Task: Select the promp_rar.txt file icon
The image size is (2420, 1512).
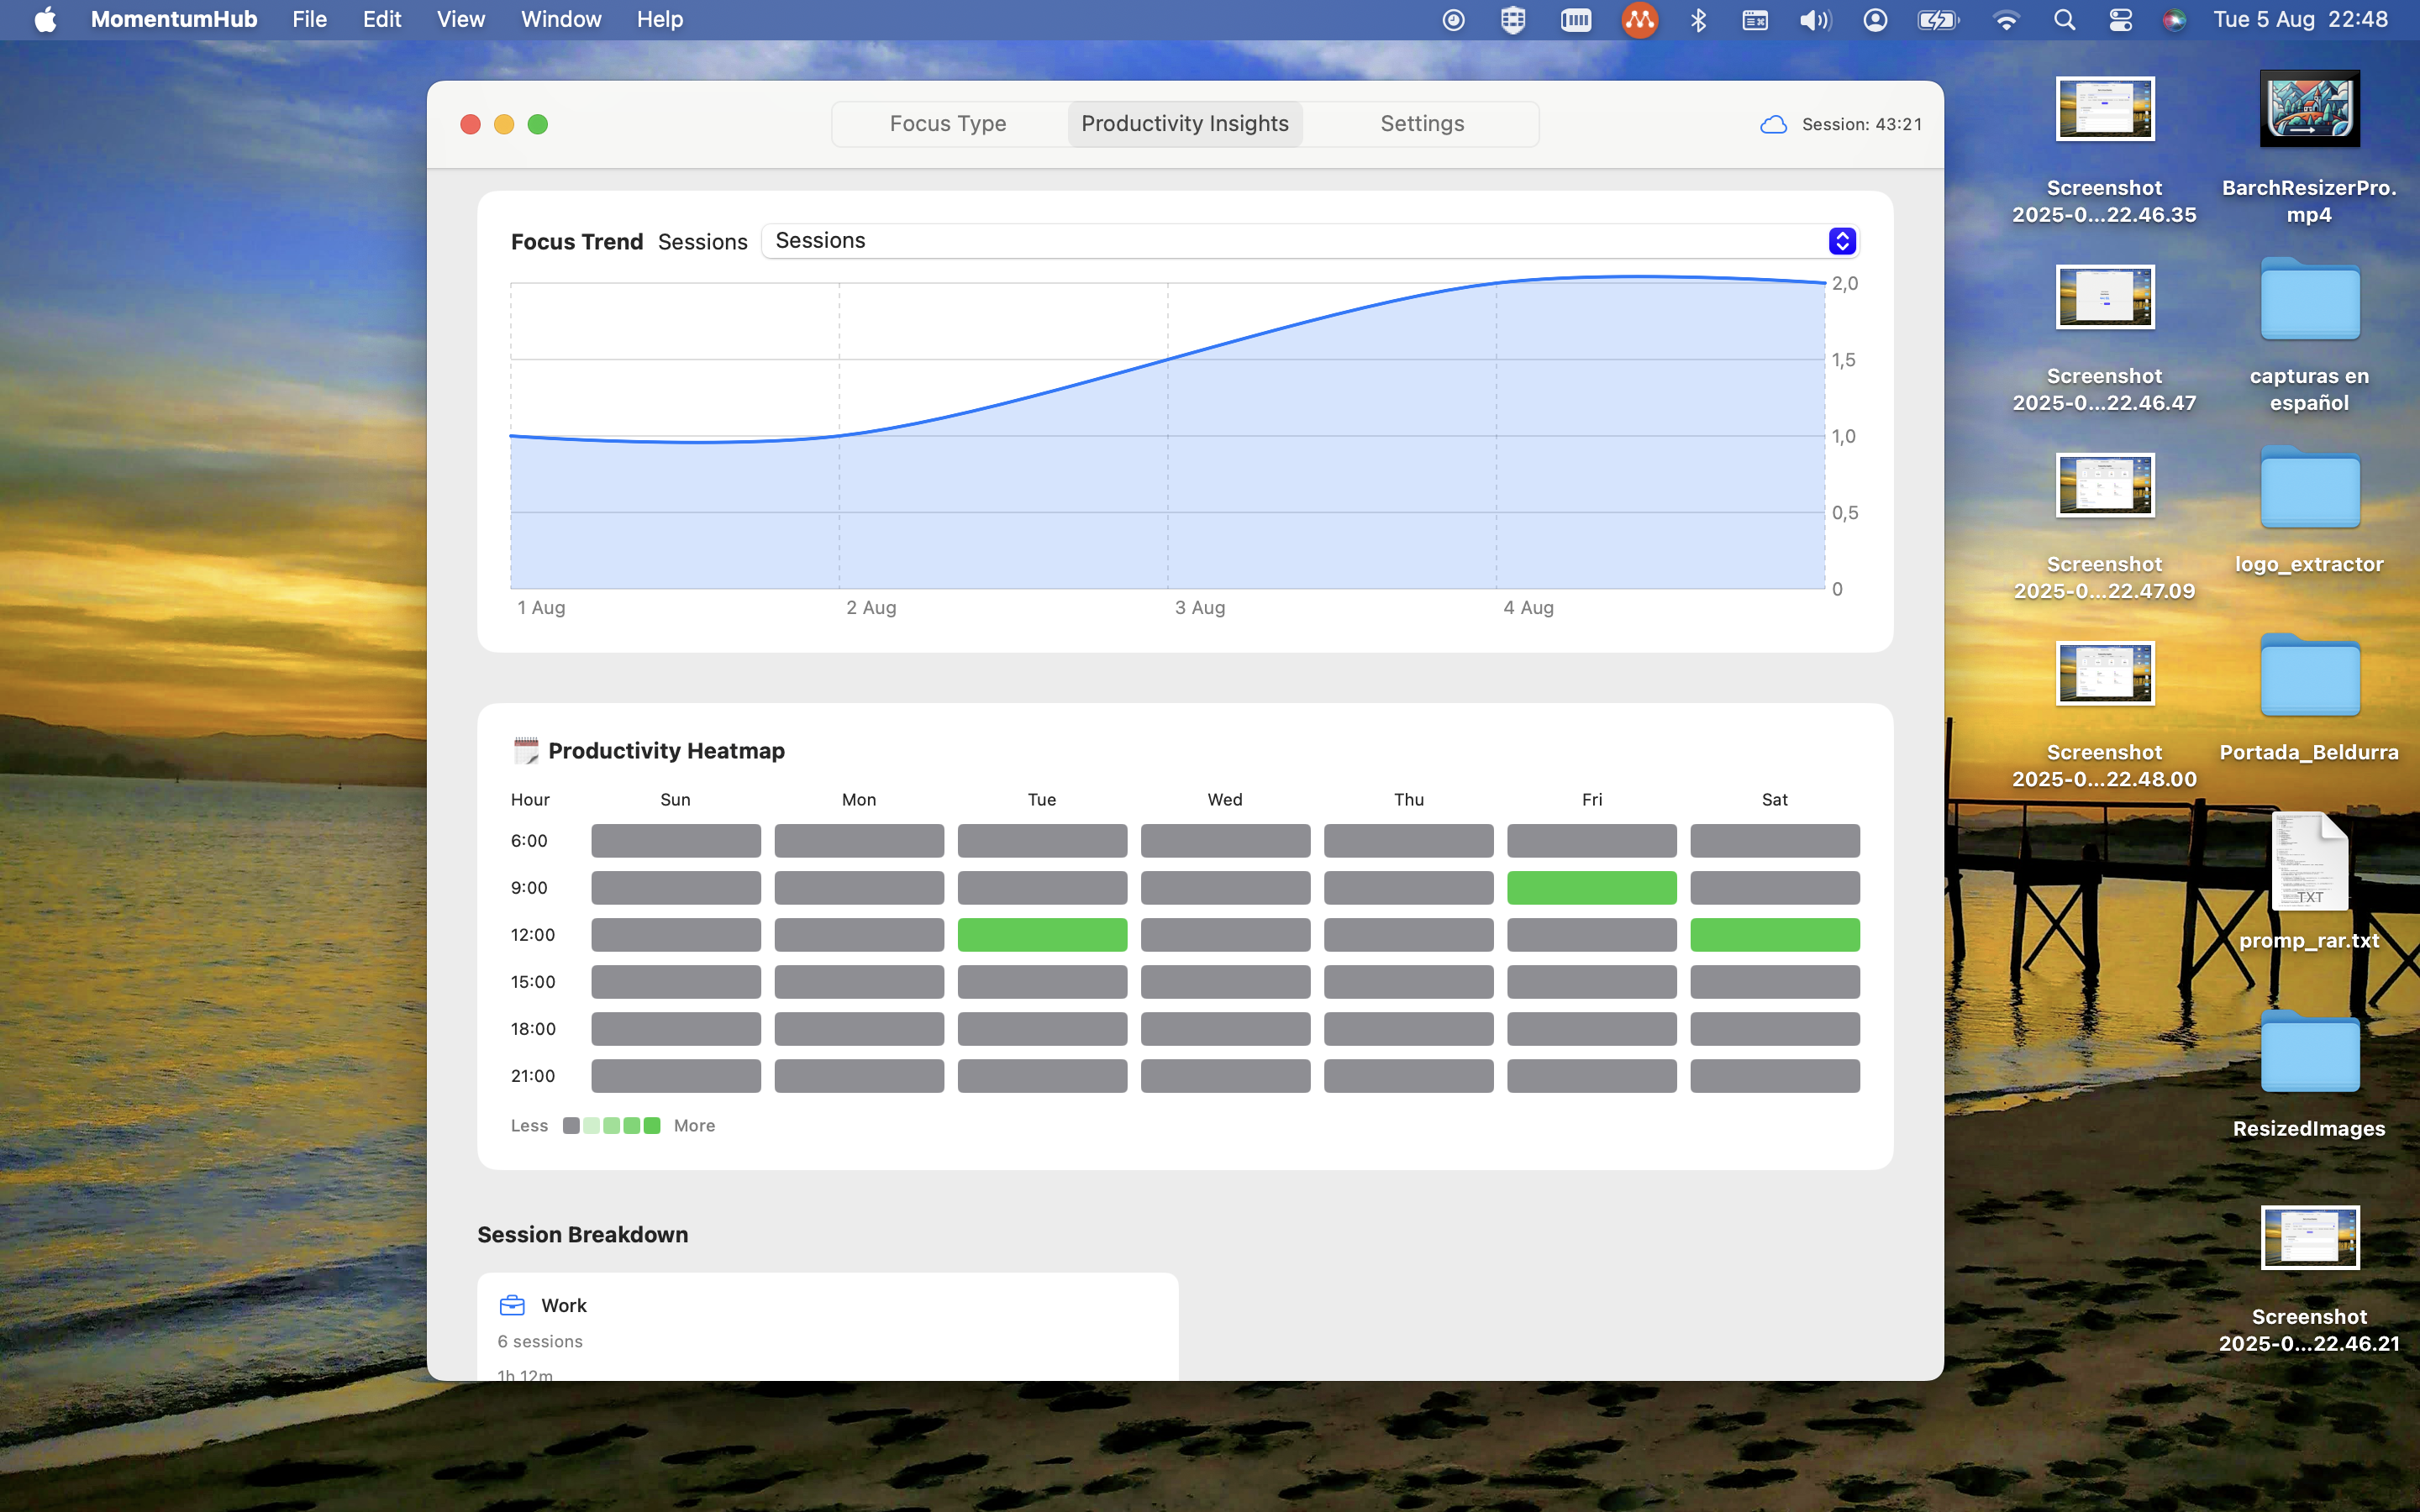Action: coord(2309,861)
